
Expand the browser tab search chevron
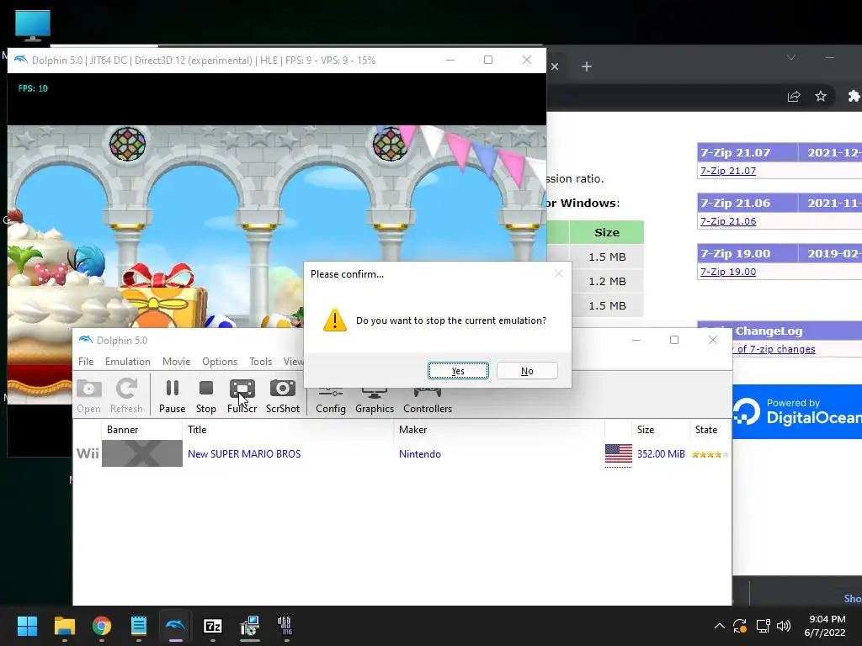[x=791, y=57]
